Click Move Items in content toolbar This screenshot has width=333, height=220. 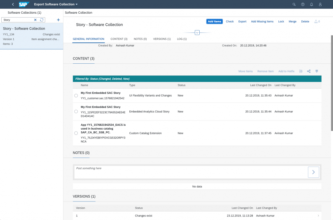click(x=245, y=71)
